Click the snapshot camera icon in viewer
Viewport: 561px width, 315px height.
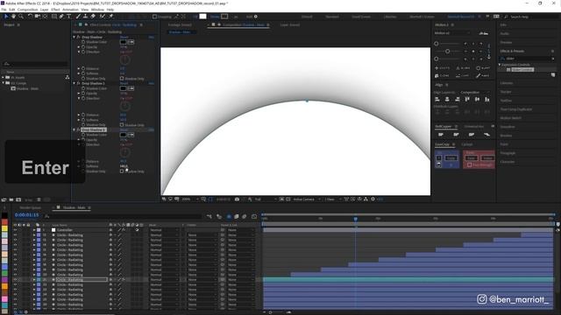(x=237, y=199)
